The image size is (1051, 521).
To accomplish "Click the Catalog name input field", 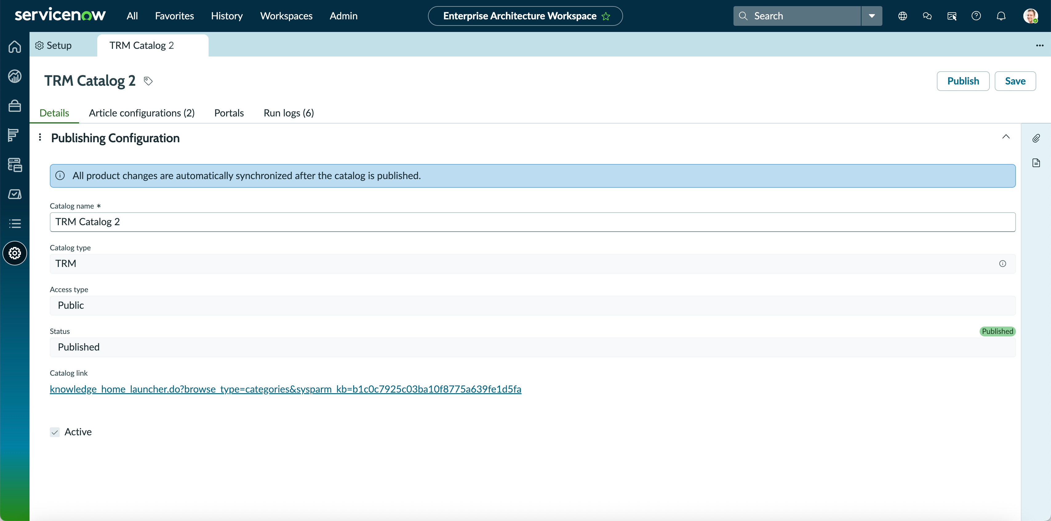I will point(533,222).
